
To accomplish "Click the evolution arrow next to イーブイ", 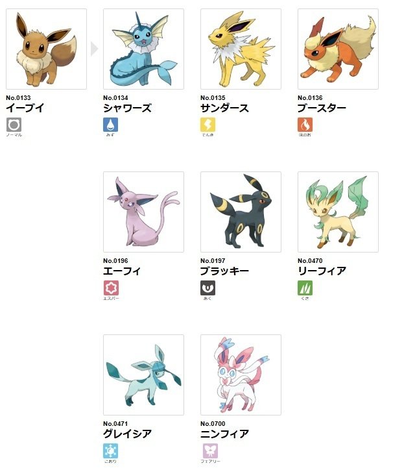I will click(x=95, y=49).
